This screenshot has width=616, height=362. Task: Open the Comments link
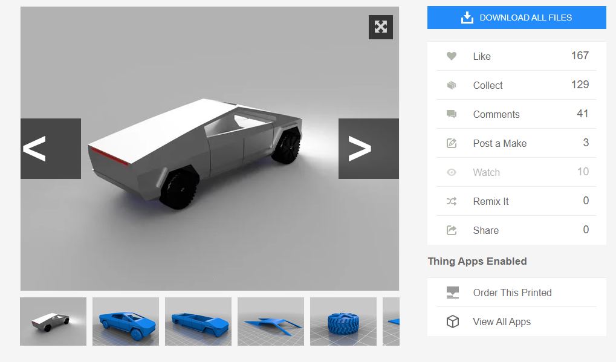[x=496, y=115]
